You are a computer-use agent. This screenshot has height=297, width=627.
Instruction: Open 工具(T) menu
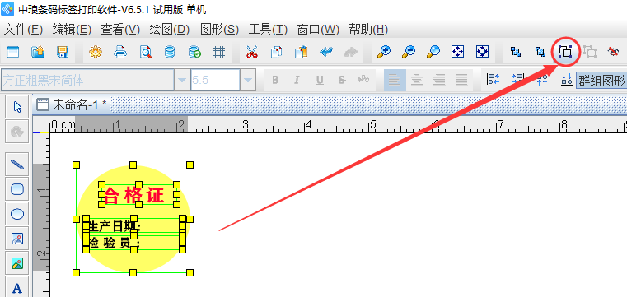pos(268,29)
